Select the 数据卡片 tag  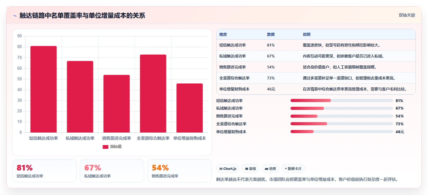293,169
